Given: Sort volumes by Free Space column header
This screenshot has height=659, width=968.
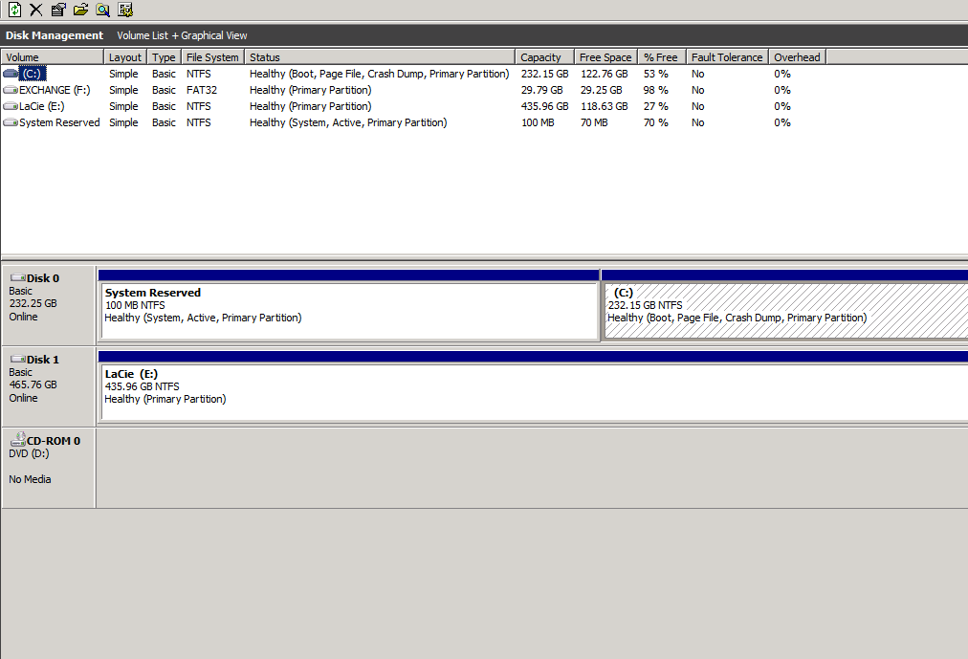Looking at the screenshot, I should 605,56.
